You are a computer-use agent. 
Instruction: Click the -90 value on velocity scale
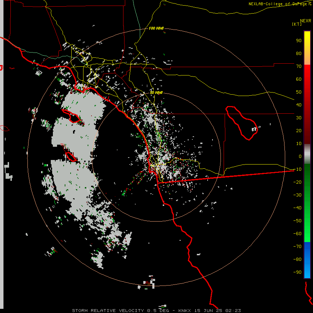297,272
